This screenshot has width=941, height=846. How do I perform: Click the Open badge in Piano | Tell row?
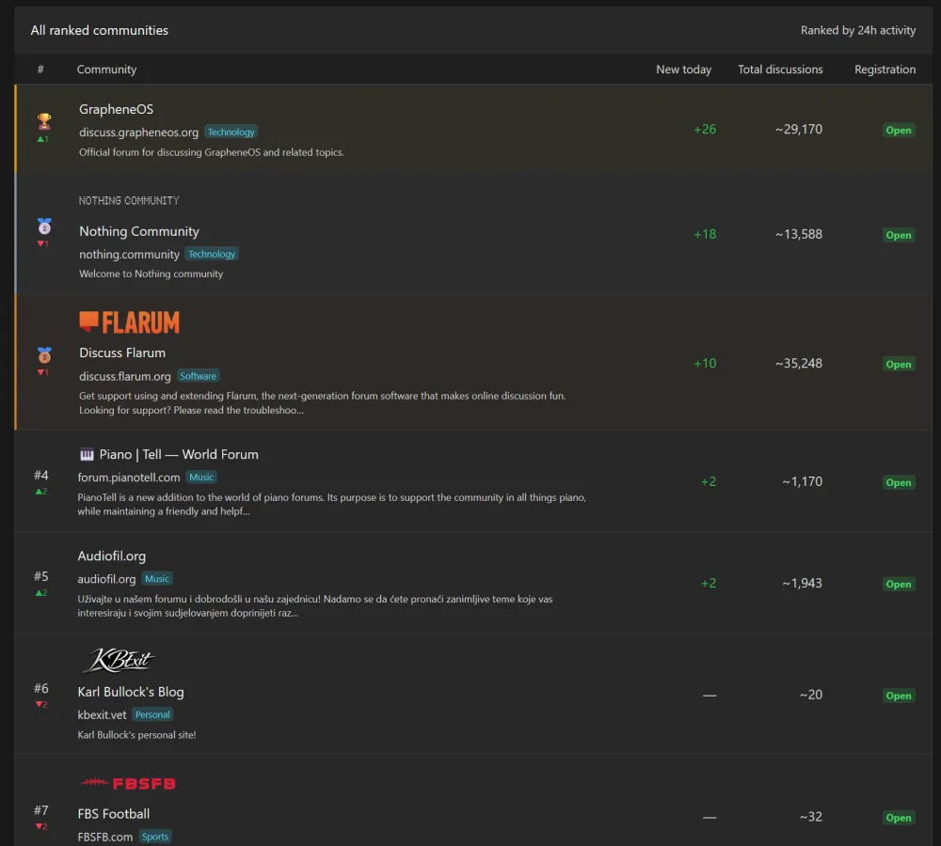pyautogui.click(x=899, y=482)
